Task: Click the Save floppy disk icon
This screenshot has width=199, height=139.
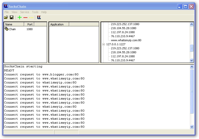Action: point(12,17)
